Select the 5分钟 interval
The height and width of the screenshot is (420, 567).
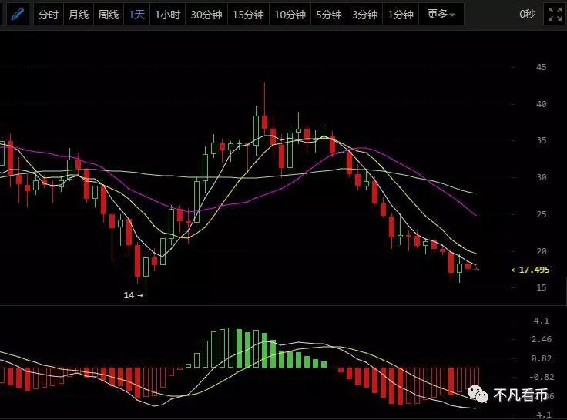tap(329, 15)
